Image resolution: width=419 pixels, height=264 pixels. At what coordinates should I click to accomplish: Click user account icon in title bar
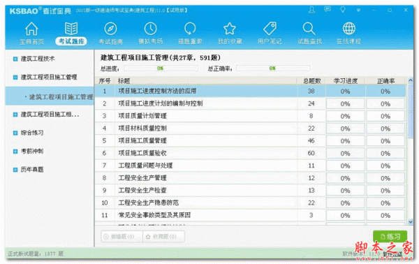(311, 10)
